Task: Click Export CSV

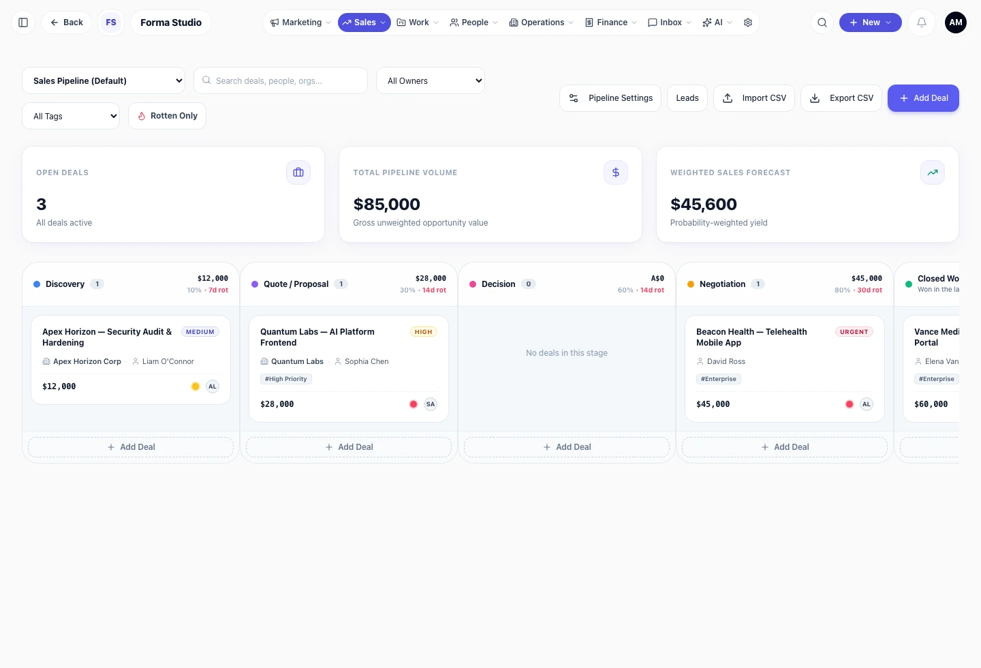Action: (841, 98)
